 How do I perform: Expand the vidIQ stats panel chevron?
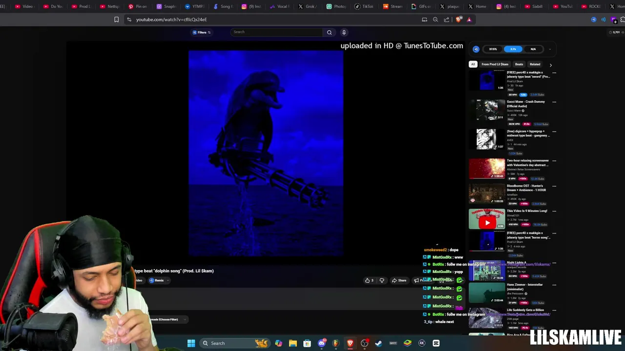550,49
